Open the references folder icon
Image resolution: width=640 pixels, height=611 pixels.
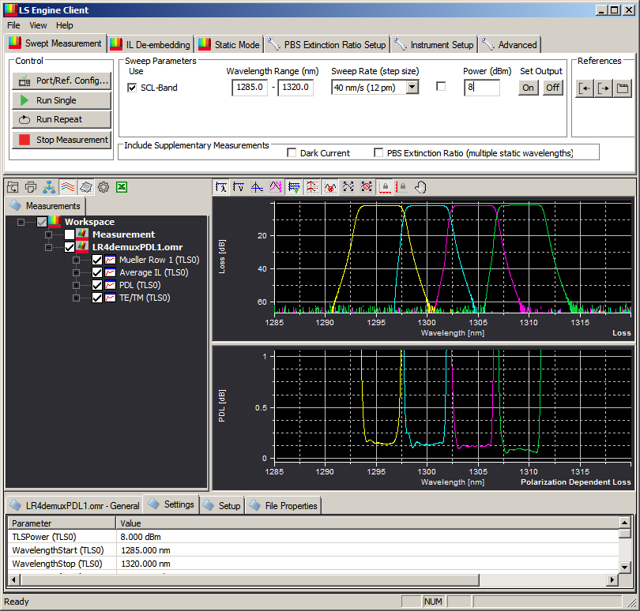622,88
